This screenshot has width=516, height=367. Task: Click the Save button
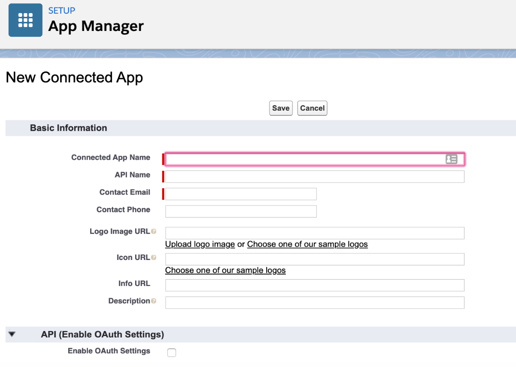pyautogui.click(x=281, y=108)
